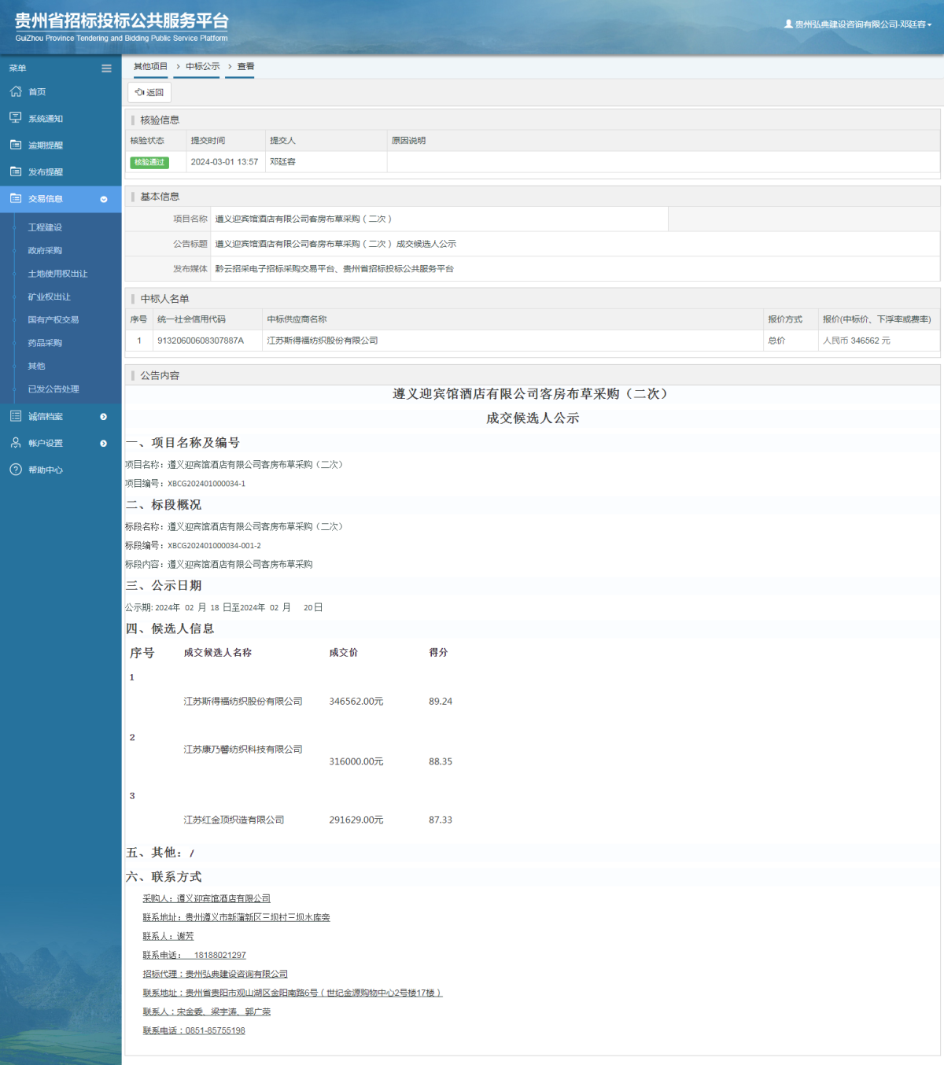This screenshot has height=1065, width=944.
Task: Go to 首页 in sidebar
Action: point(37,92)
